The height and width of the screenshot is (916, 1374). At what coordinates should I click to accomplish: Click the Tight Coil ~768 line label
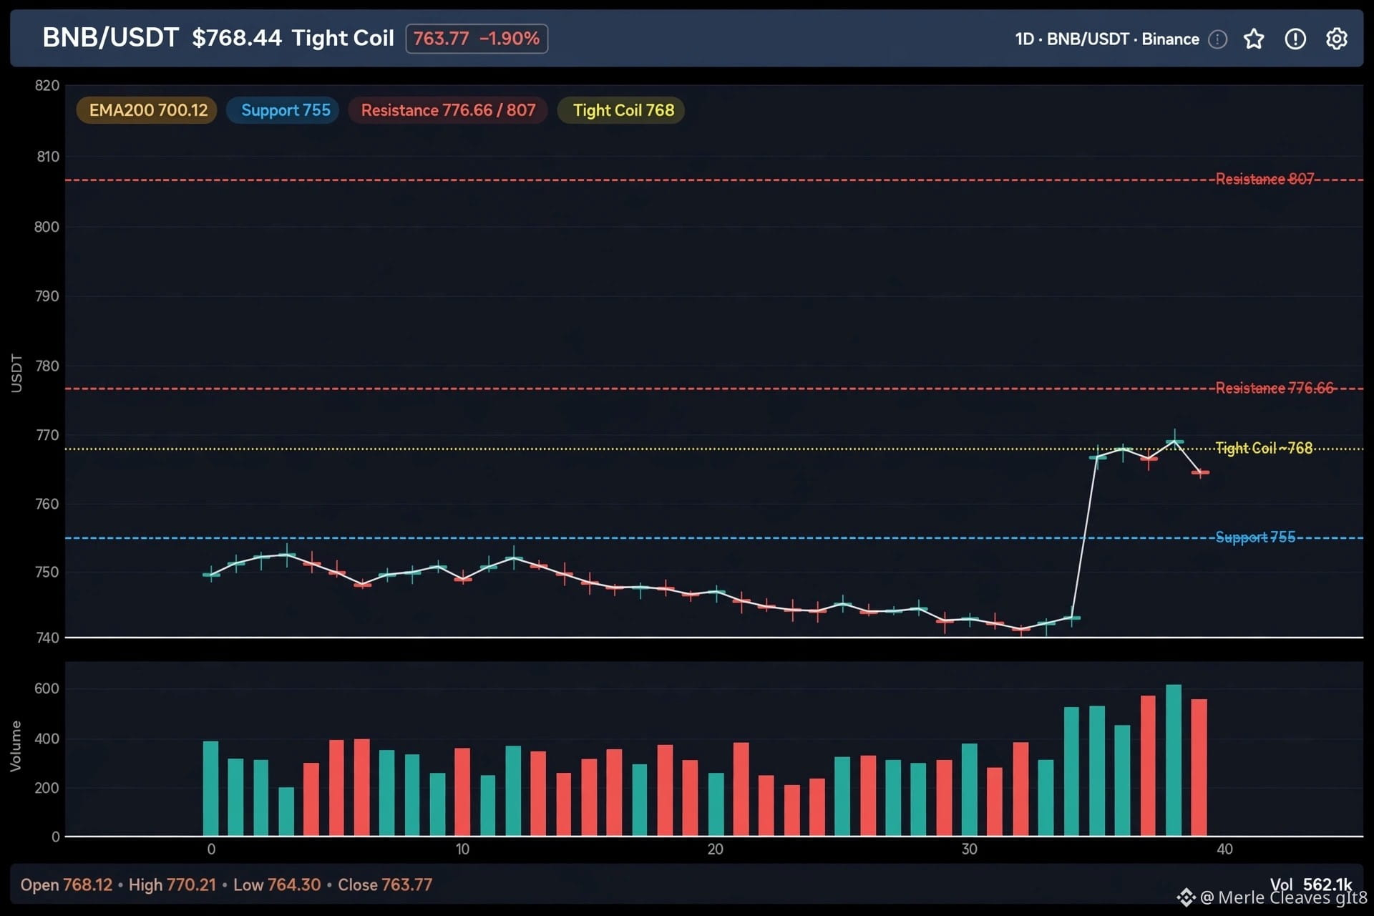pos(1264,448)
